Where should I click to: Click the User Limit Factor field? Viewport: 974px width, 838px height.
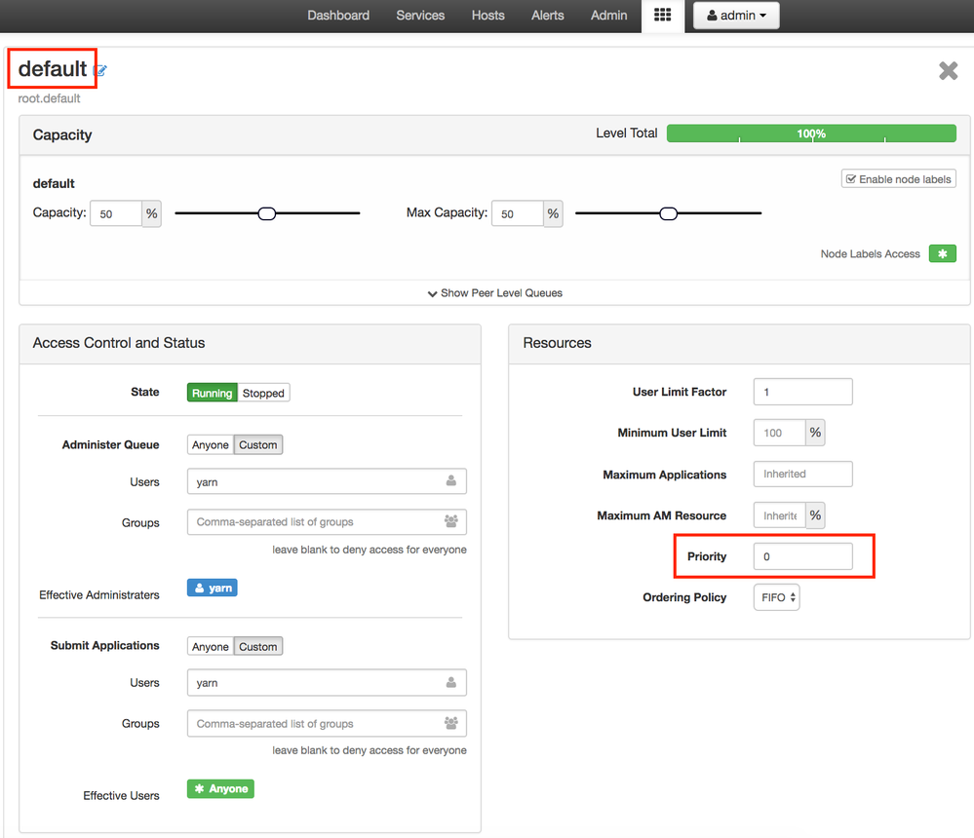tap(803, 392)
